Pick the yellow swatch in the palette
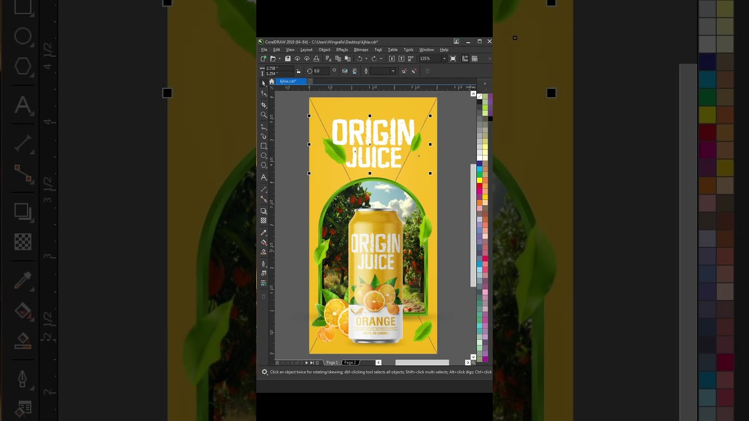749x421 pixels. [479, 180]
